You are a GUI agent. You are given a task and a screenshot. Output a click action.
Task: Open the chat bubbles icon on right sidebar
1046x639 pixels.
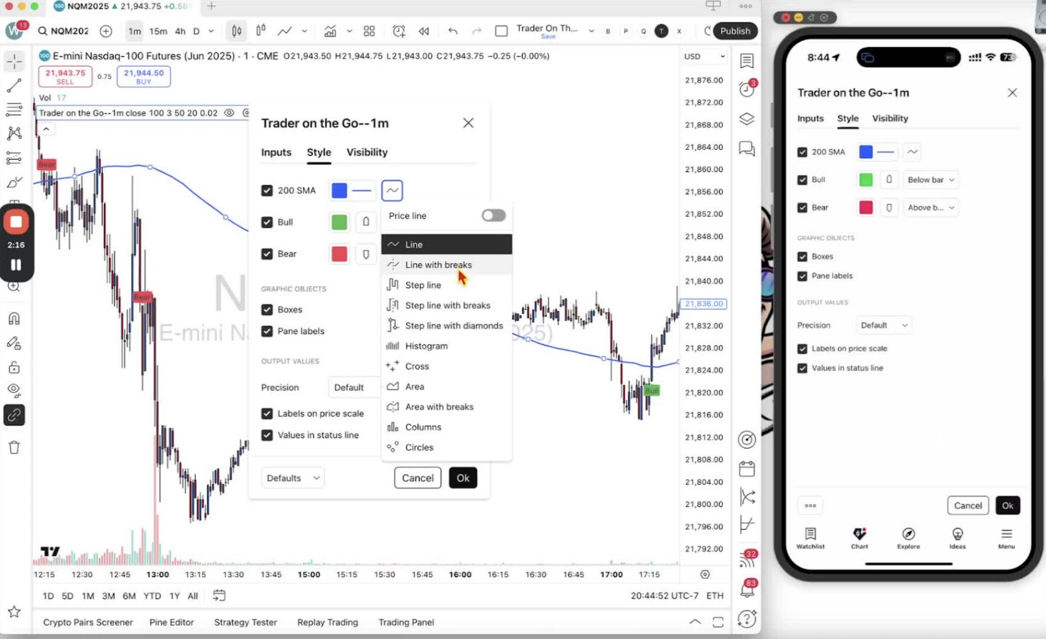tap(747, 149)
